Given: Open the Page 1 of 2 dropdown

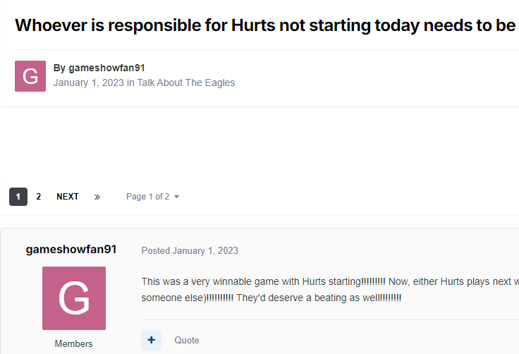Looking at the screenshot, I should click(148, 197).
